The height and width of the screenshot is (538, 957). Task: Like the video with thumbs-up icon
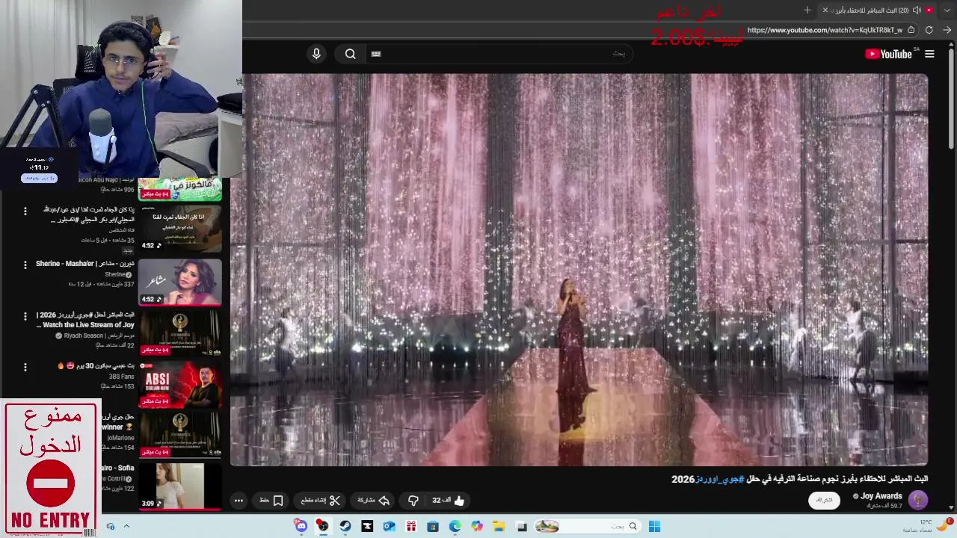449,501
